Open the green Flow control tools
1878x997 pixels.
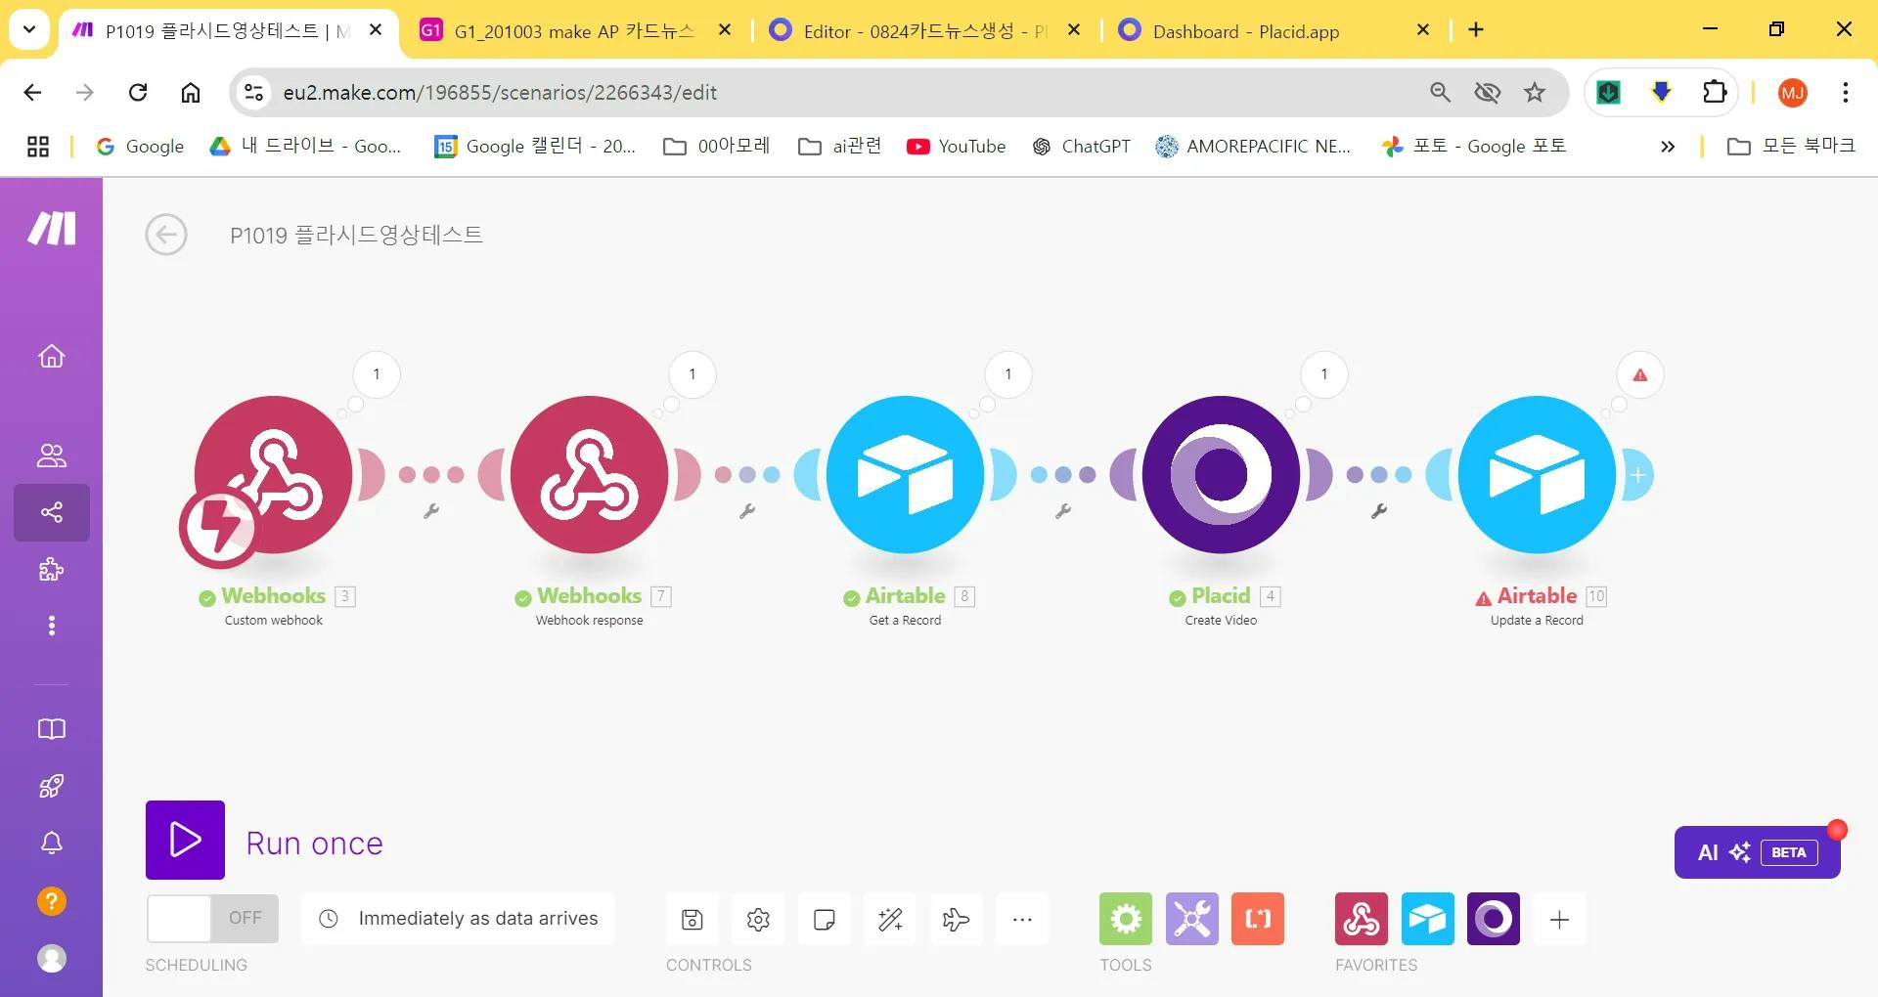coord(1126,919)
